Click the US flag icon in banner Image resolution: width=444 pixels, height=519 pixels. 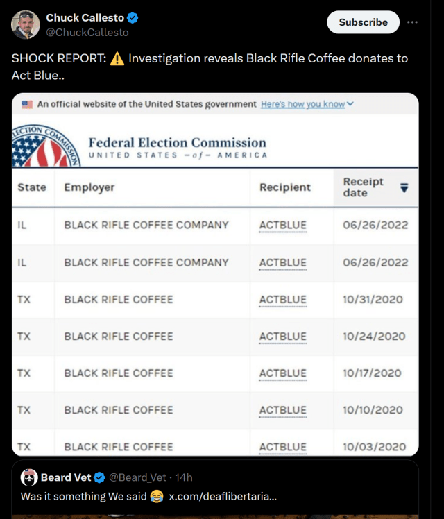pyautogui.click(x=27, y=105)
